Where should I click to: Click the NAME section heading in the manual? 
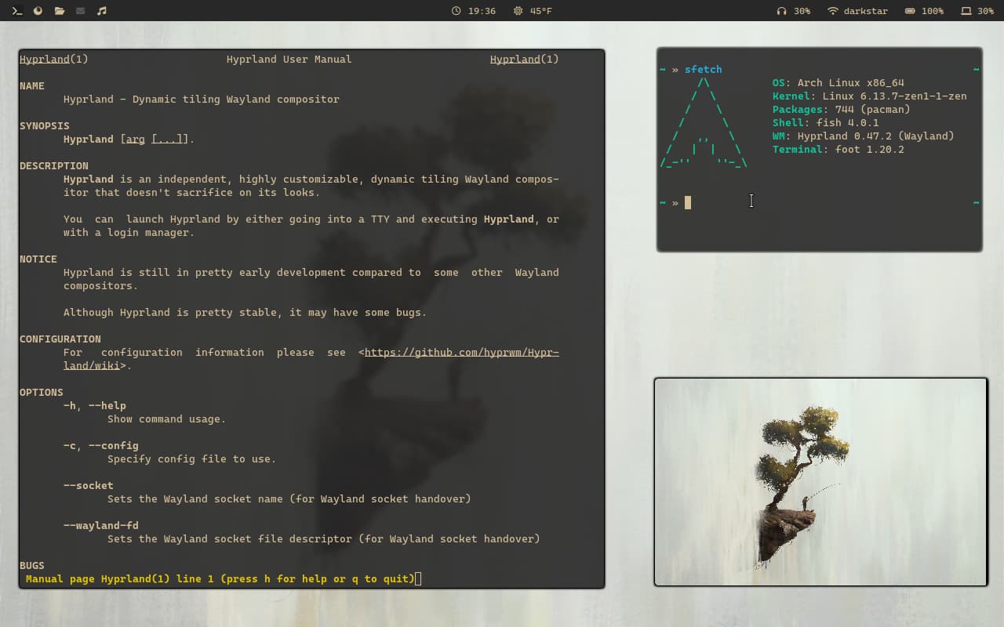(32, 86)
